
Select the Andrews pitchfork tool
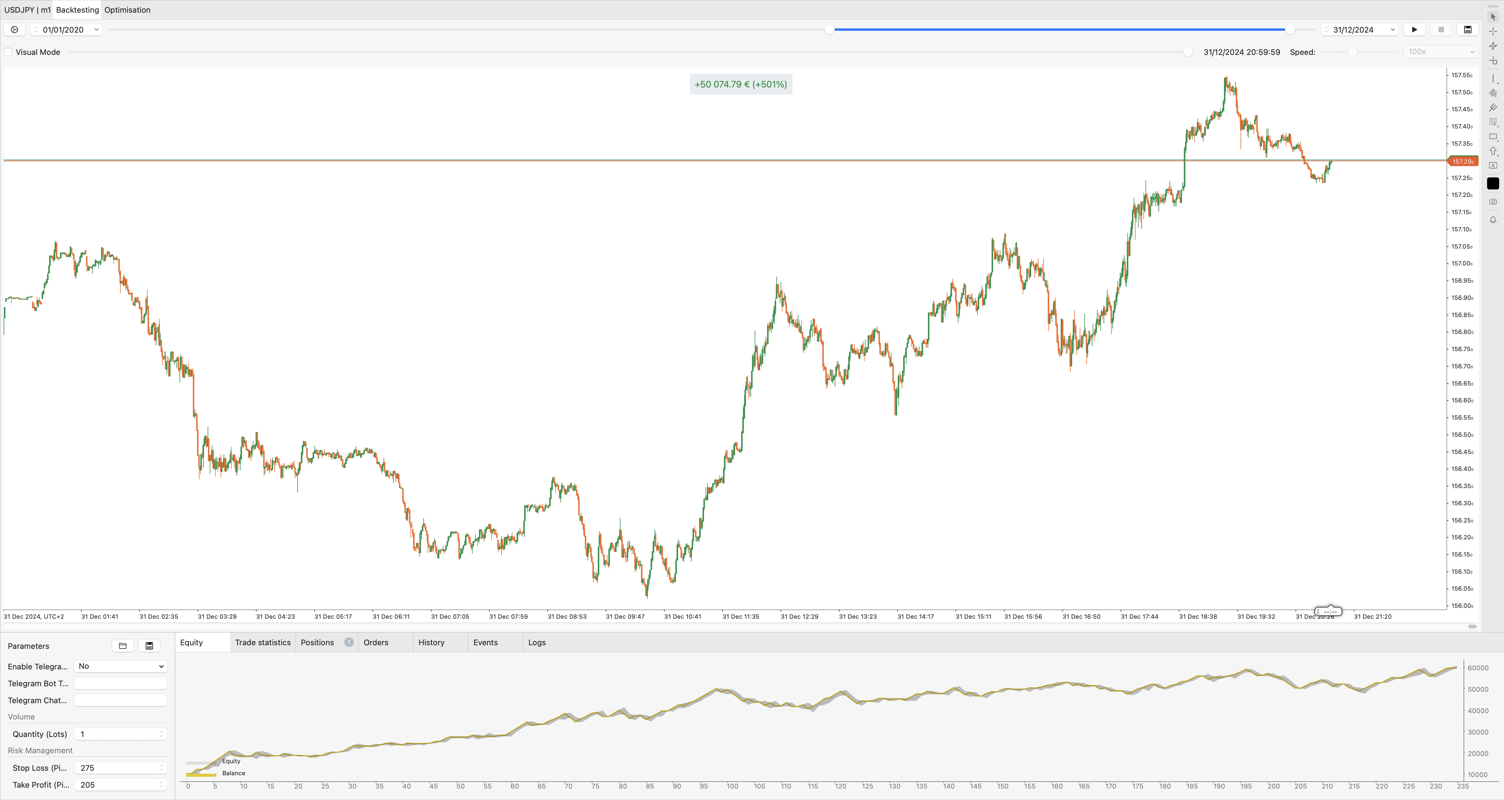[1493, 107]
